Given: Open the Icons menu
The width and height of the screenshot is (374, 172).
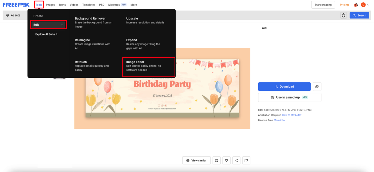Looking at the screenshot, I should coord(62,5).
